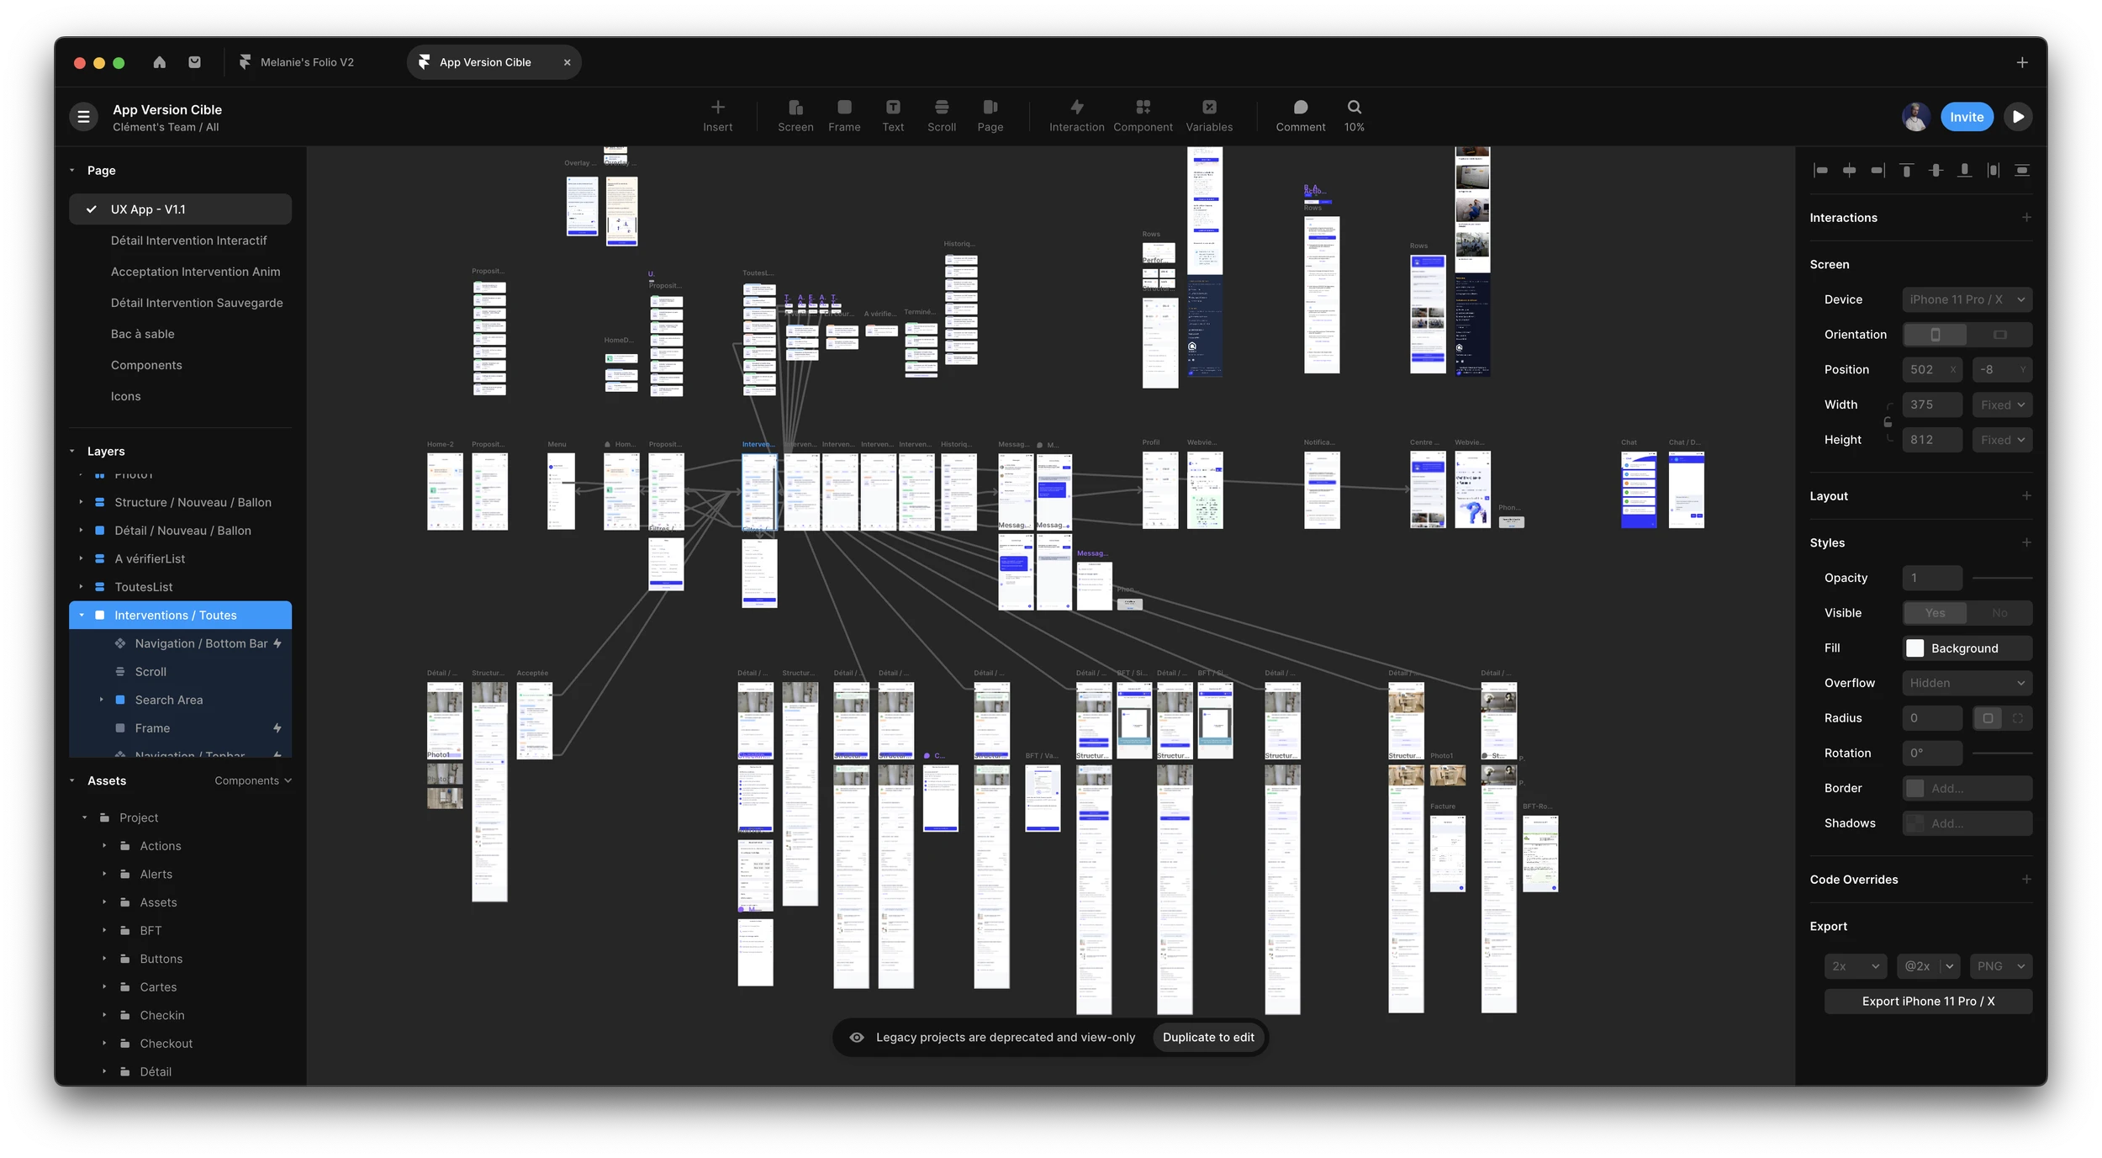Switch orientation to landscape
This screenshot has height=1158, width=2102.
(x=1999, y=335)
